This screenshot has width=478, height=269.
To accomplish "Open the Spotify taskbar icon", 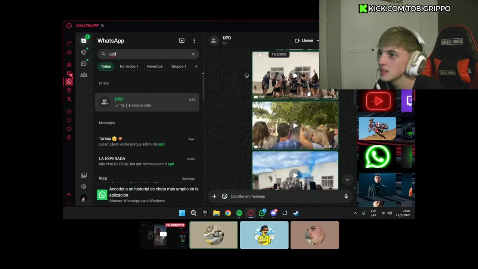I will pyautogui.click(x=239, y=213).
